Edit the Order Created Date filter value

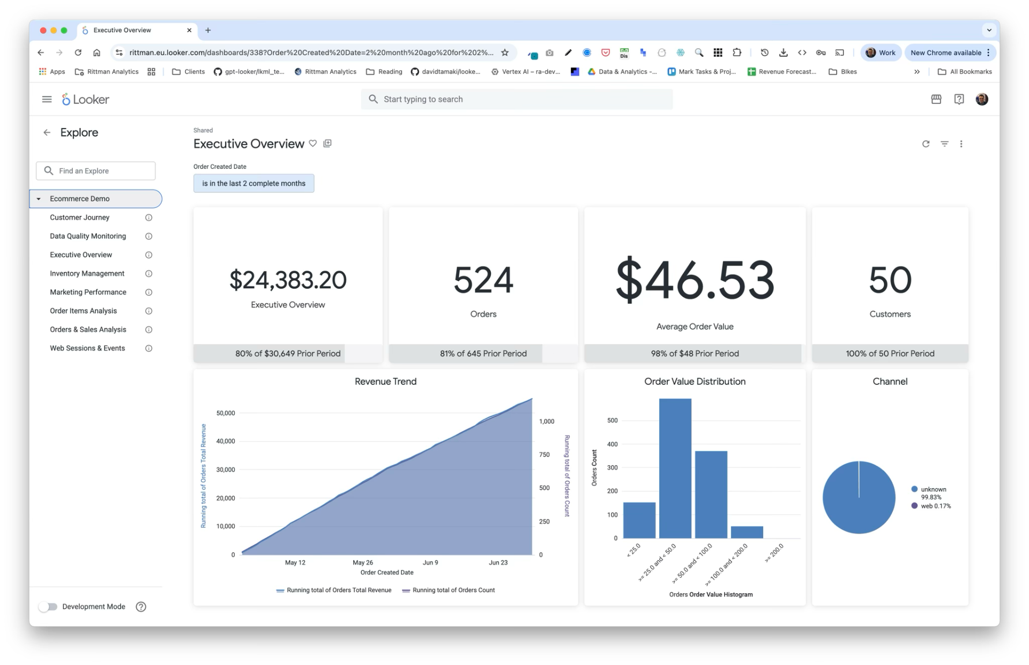pos(253,183)
